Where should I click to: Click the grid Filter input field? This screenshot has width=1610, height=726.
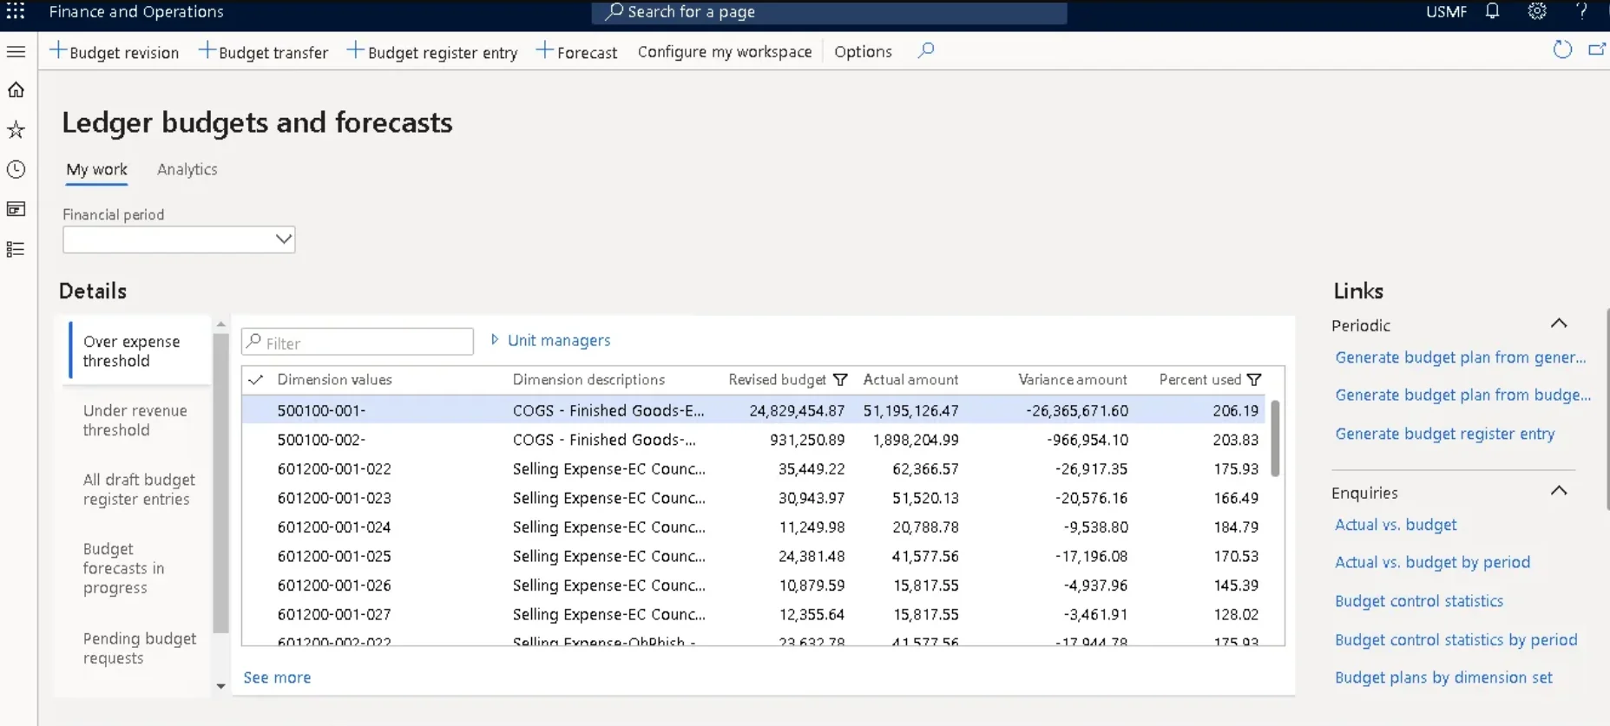[x=358, y=342]
